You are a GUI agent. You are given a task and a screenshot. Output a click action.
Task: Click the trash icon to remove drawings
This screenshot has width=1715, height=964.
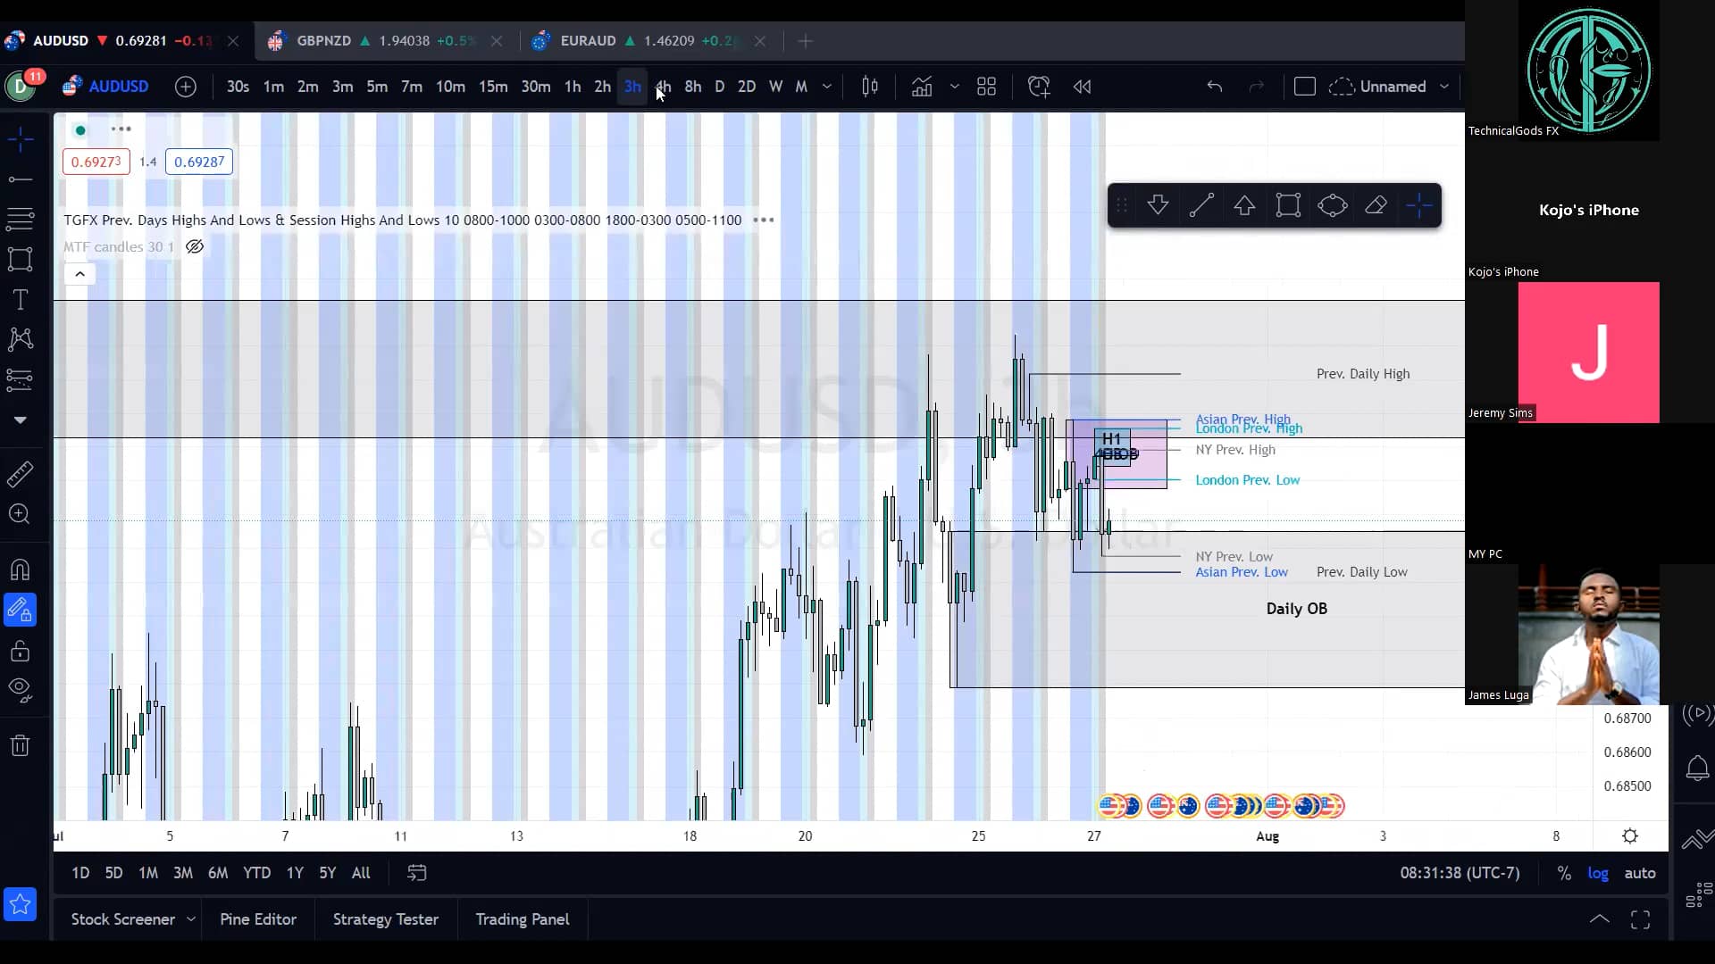[19, 744]
